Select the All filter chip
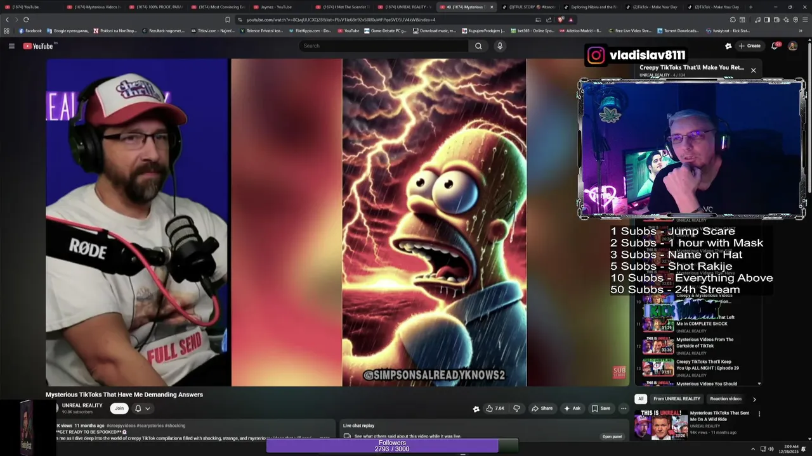812x456 pixels. pos(641,399)
